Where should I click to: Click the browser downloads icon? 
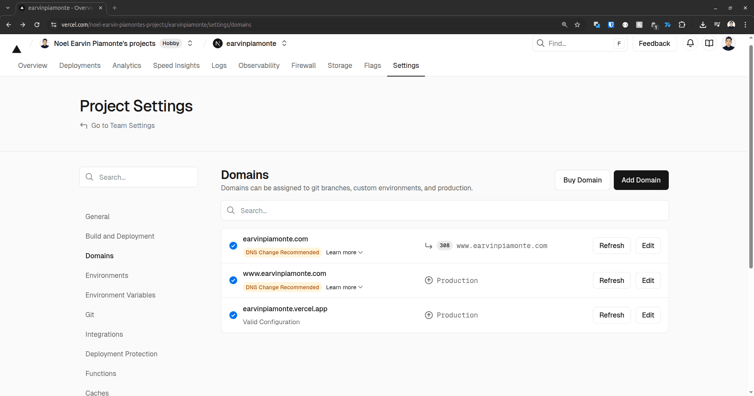tap(703, 25)
